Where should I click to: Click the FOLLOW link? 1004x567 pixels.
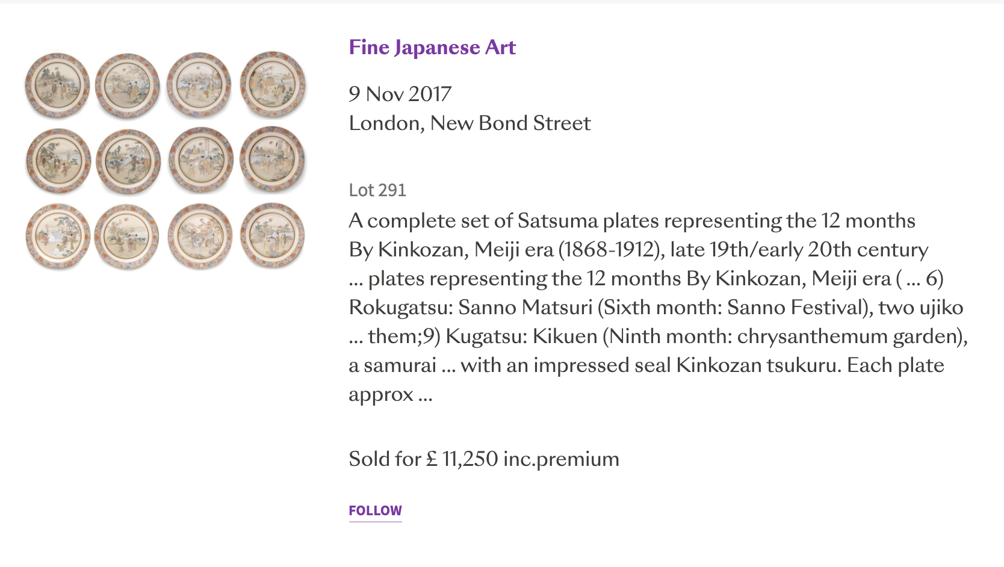tap(375, 510)
